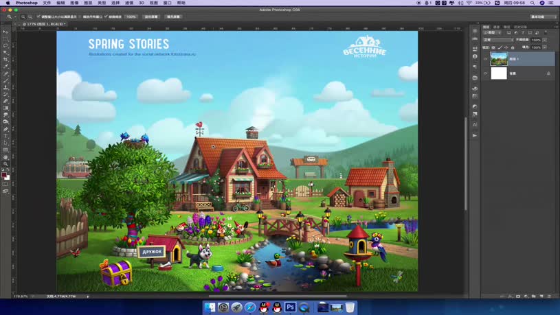Select the Blur tool

coord(5,115)
